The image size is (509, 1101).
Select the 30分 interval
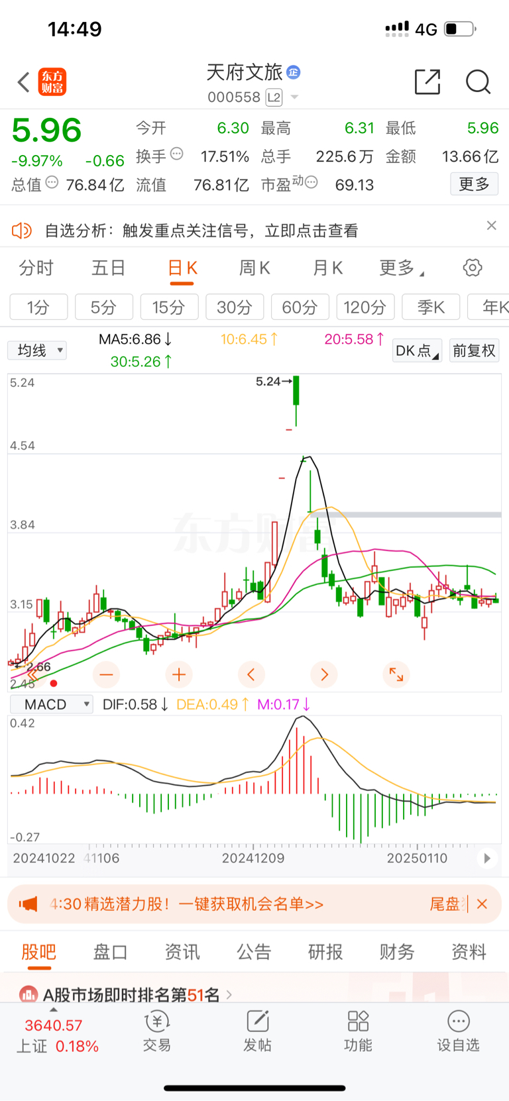click(x=235, y=307)
